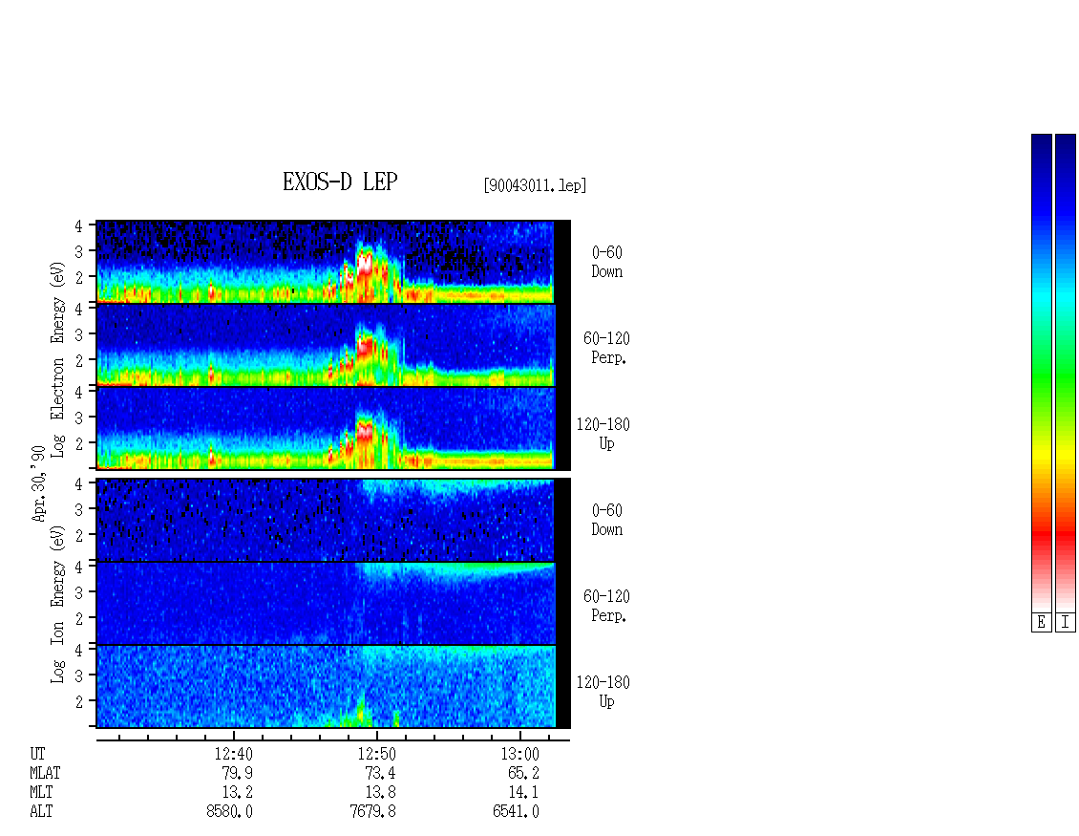Click the ALT row label
Image resolution: width=1079 pixels, height=836 pixels.
[41, 812]
